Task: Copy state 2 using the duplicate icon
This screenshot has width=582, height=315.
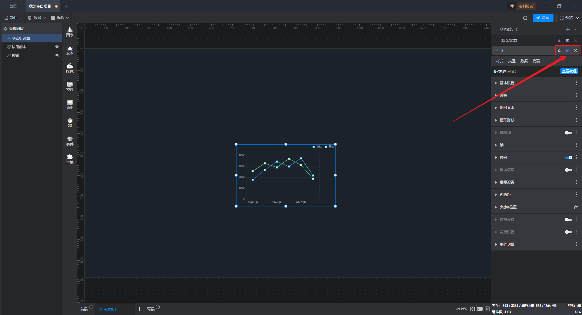Action: click(567, 51)
